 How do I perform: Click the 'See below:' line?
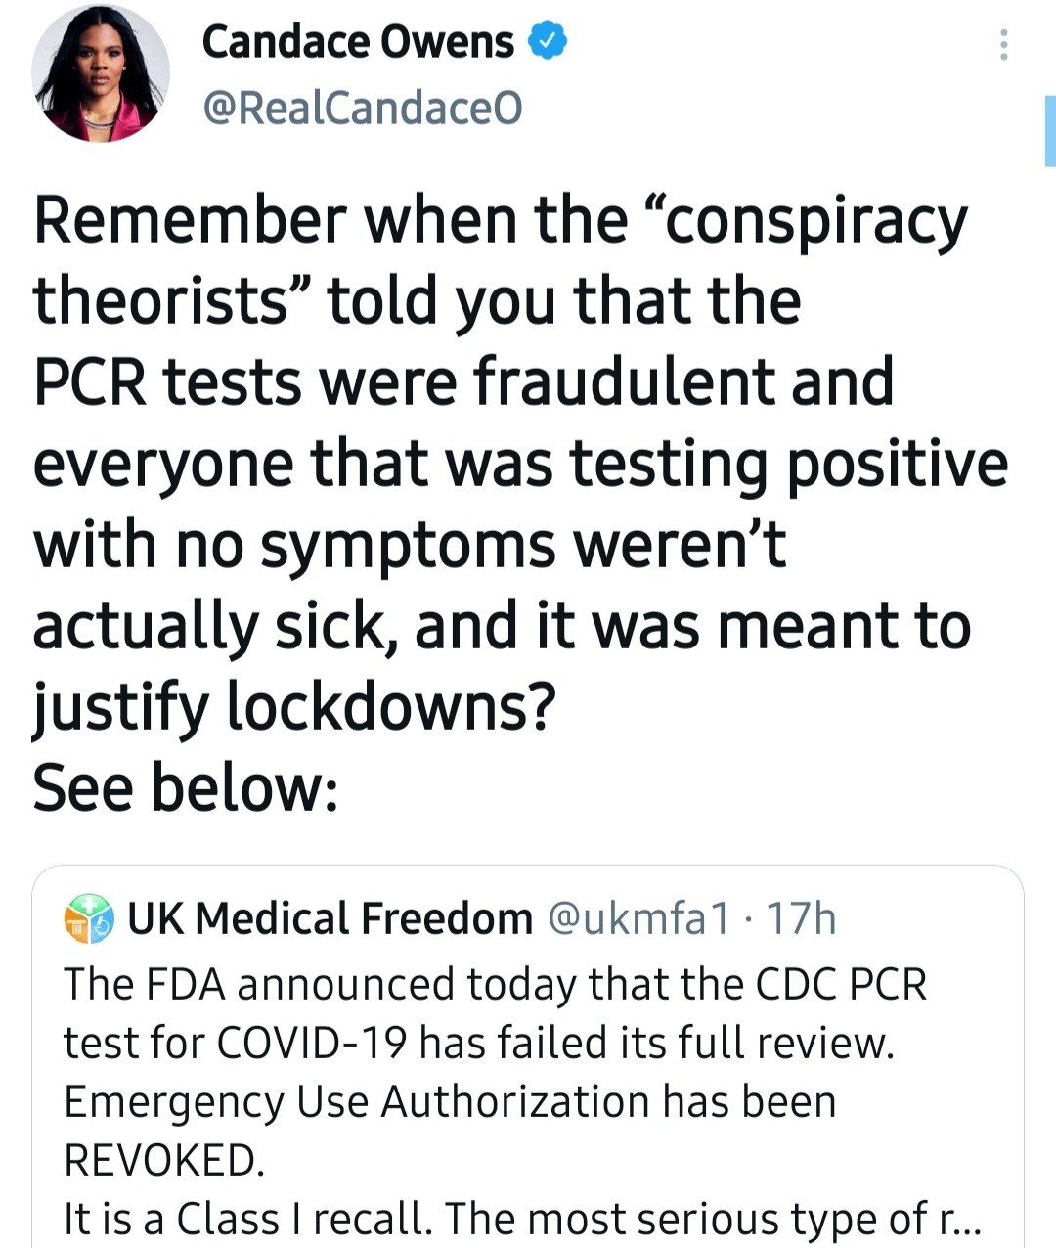(x=186, y=787)
